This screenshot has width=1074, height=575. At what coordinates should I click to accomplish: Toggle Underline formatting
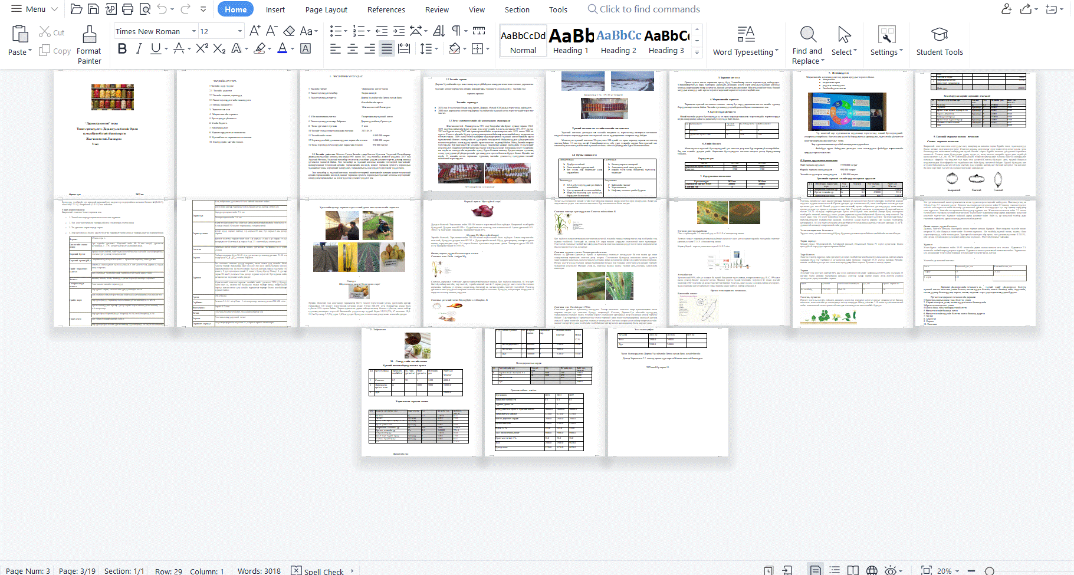155,48
